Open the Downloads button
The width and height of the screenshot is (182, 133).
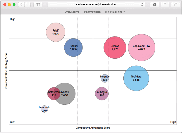tap(155, 5)
